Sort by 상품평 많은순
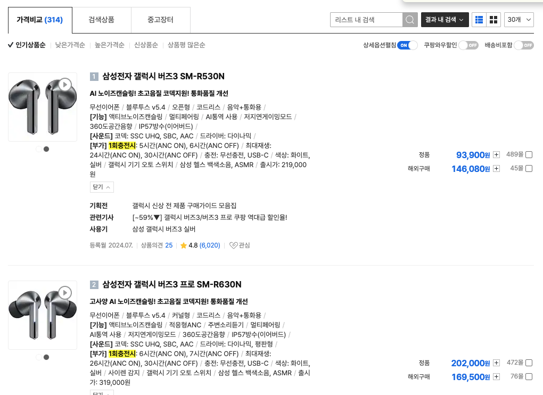Viewport: 543px width, 395px height. pos(186,45)
